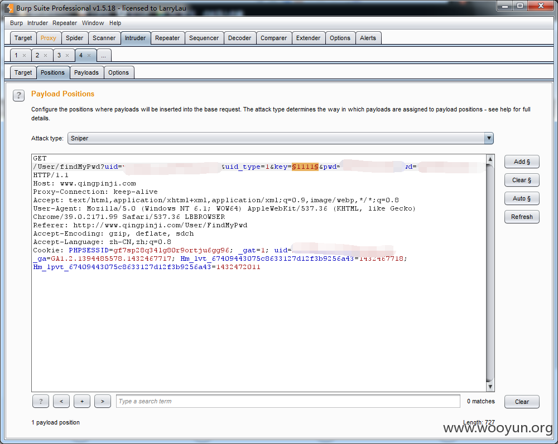
Task: Go to previous search match button
Action: tap(61, 401)
